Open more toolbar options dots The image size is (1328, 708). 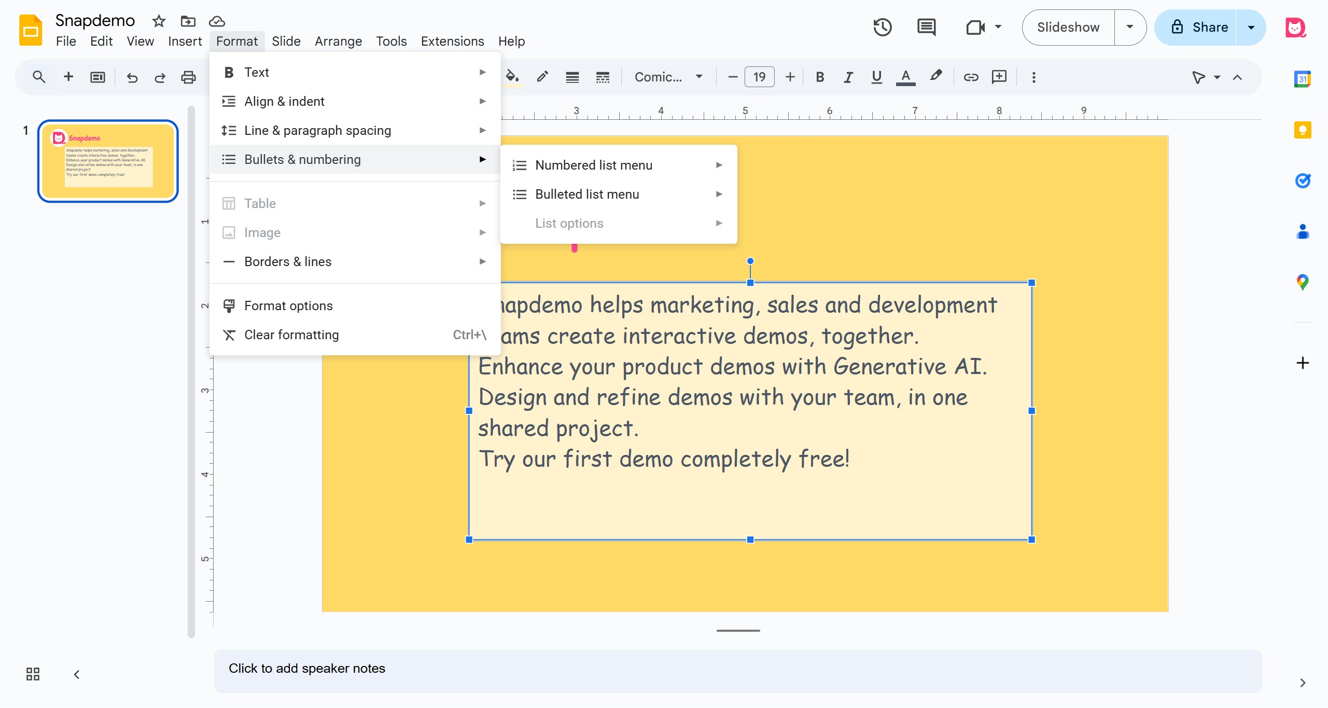1033,77
